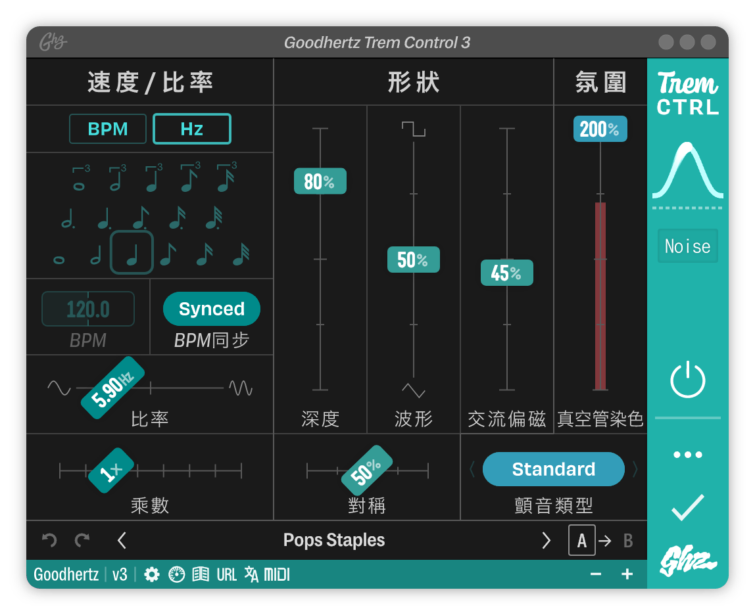Screen dimensions: 755x615
Task: Select the highlighted quarter note division
Action: coord(132,253)
